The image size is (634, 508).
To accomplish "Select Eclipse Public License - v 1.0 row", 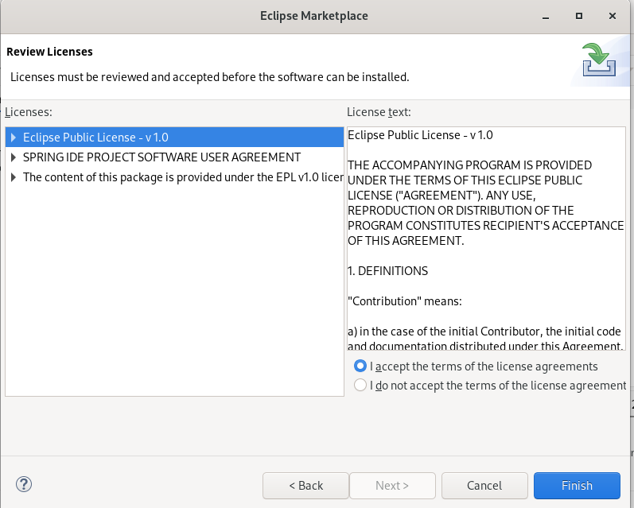I will click(x=175, y=138).
